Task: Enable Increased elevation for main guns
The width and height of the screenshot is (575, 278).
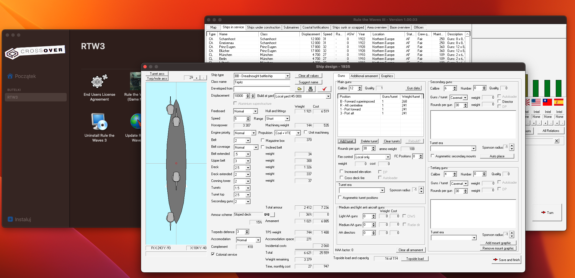Action: coord(341,171)
